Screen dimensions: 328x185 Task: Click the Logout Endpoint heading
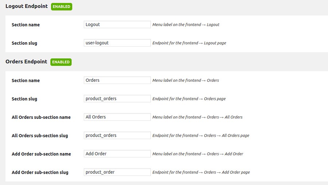[27, 7]
